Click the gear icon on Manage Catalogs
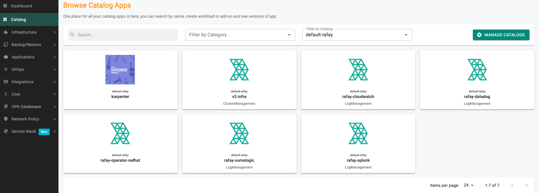Image resolution: width=539 pixels, height=193 pixels. pos(479,35)
